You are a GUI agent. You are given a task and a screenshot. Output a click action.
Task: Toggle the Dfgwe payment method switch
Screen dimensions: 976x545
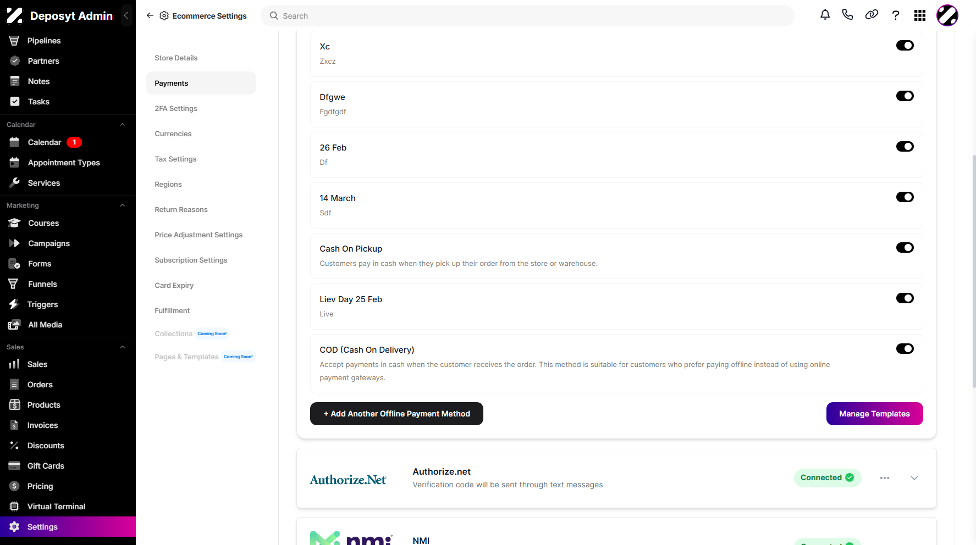pos(905,96)
